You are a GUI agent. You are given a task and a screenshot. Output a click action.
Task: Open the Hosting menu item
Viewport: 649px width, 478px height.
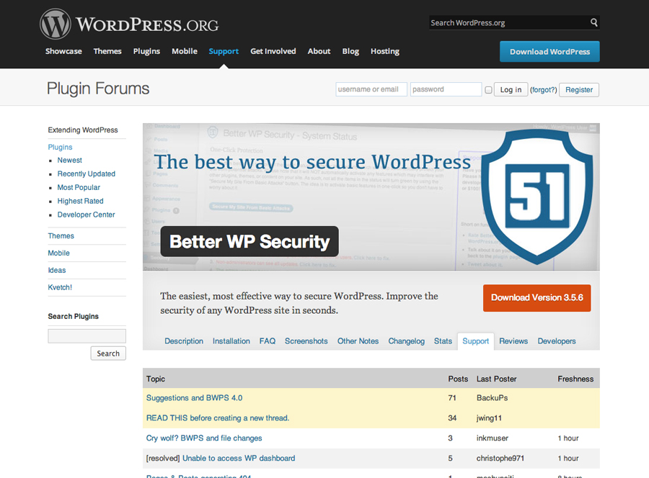pos(385,51)
